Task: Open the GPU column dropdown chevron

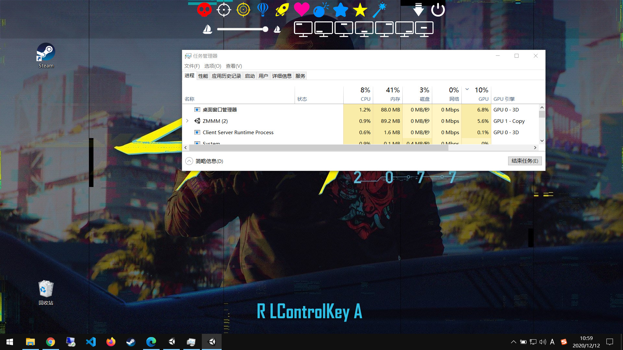Action: [x=467, y=89]
